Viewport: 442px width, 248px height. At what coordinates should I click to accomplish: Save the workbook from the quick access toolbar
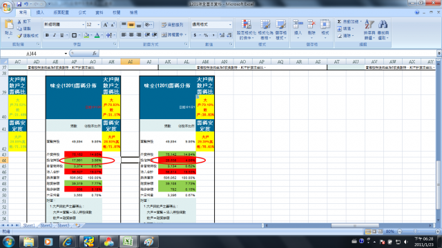19,4
